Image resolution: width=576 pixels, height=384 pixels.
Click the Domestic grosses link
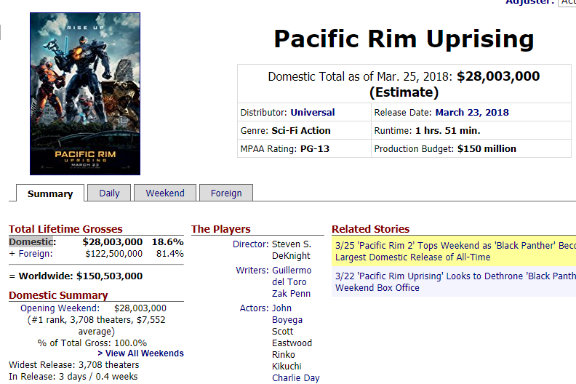coord(31,241)
